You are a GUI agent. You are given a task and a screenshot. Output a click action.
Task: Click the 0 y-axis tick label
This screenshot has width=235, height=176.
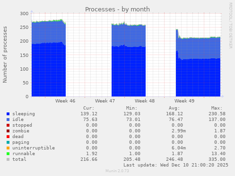click(27, 96)
